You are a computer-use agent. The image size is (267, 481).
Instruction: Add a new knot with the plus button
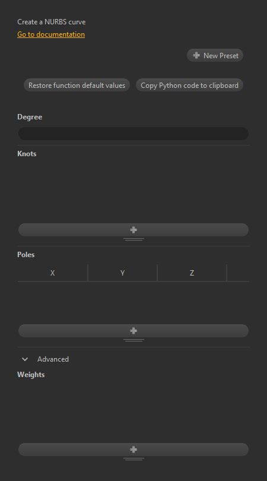point(133,230)
